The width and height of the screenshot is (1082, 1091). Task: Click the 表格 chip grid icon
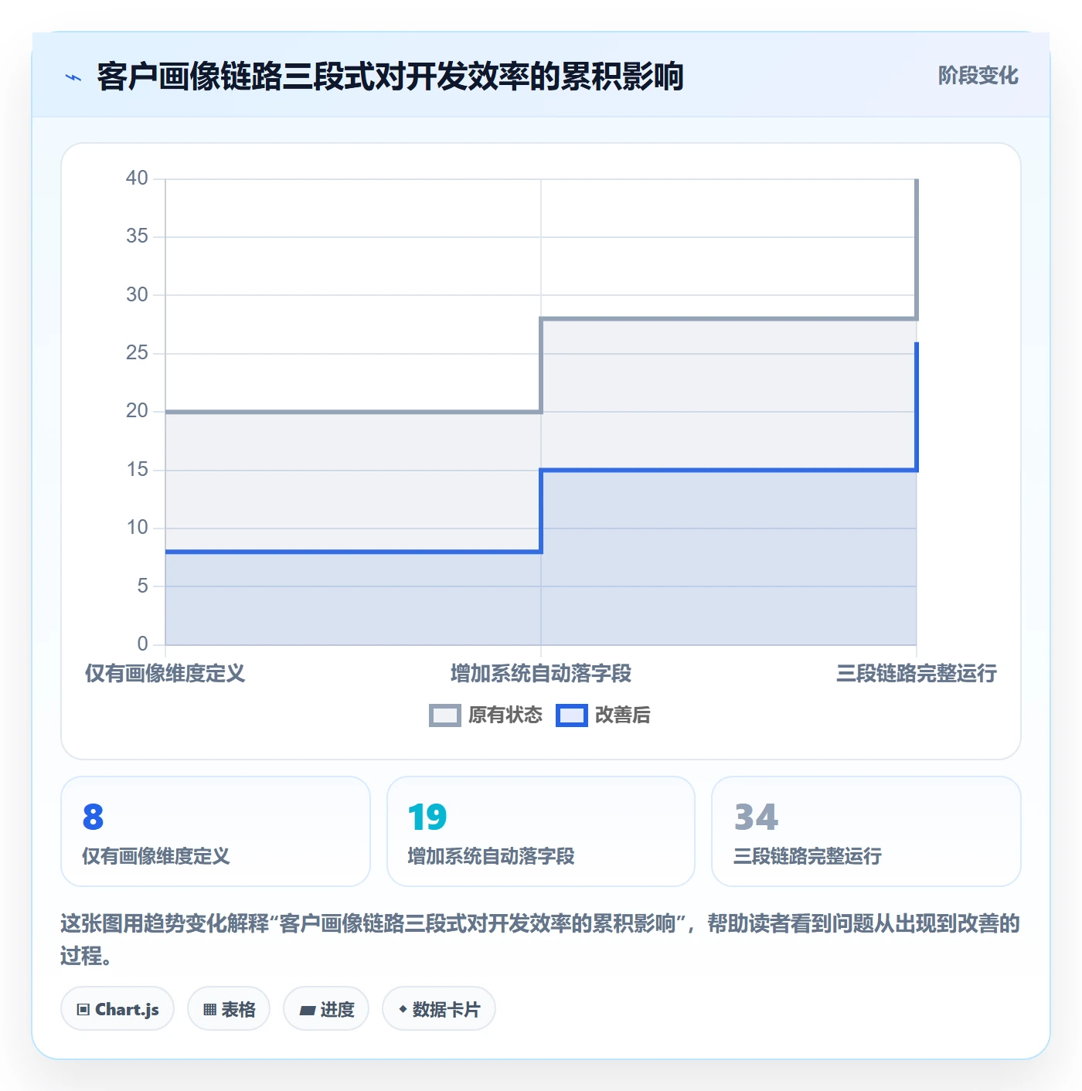(x=209, y=1010)
